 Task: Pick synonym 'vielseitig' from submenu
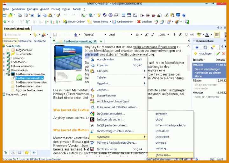coord(171,149)
